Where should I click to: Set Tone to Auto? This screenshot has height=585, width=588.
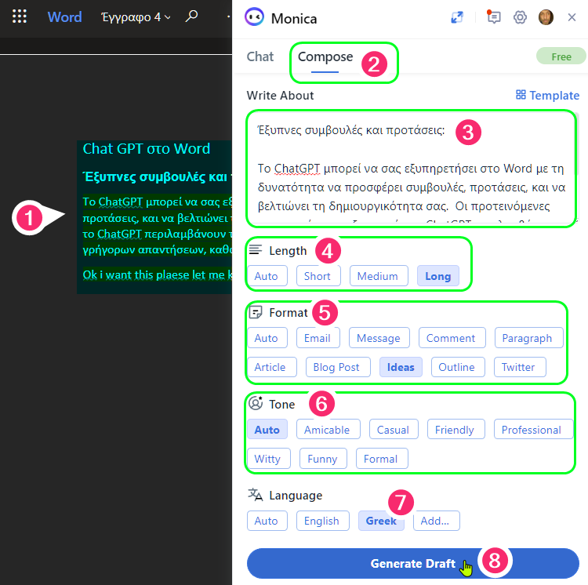[267, 430]
